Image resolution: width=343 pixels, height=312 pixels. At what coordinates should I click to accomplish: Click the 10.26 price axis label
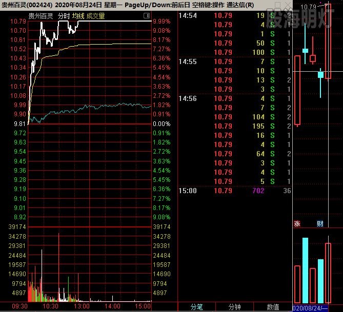pos(18,77)
